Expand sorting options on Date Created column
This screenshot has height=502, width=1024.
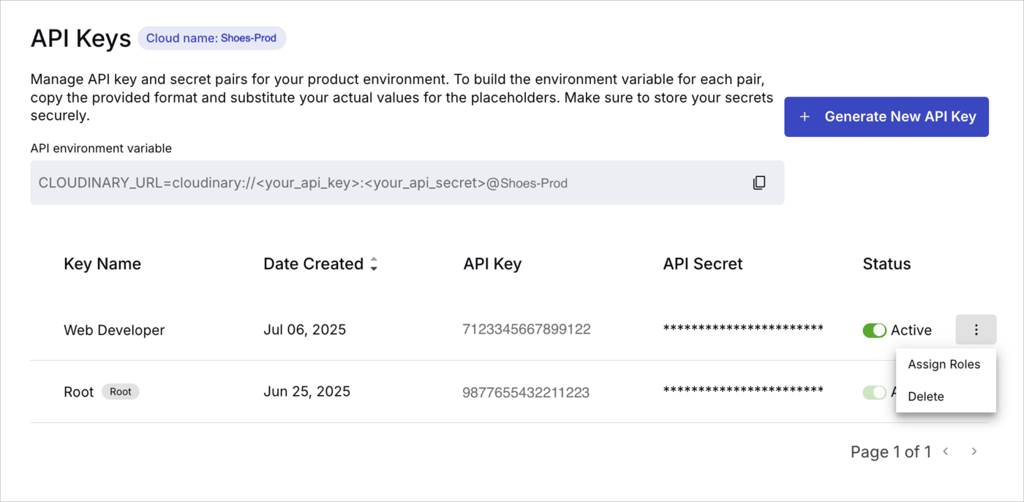[x=374, y=263]
